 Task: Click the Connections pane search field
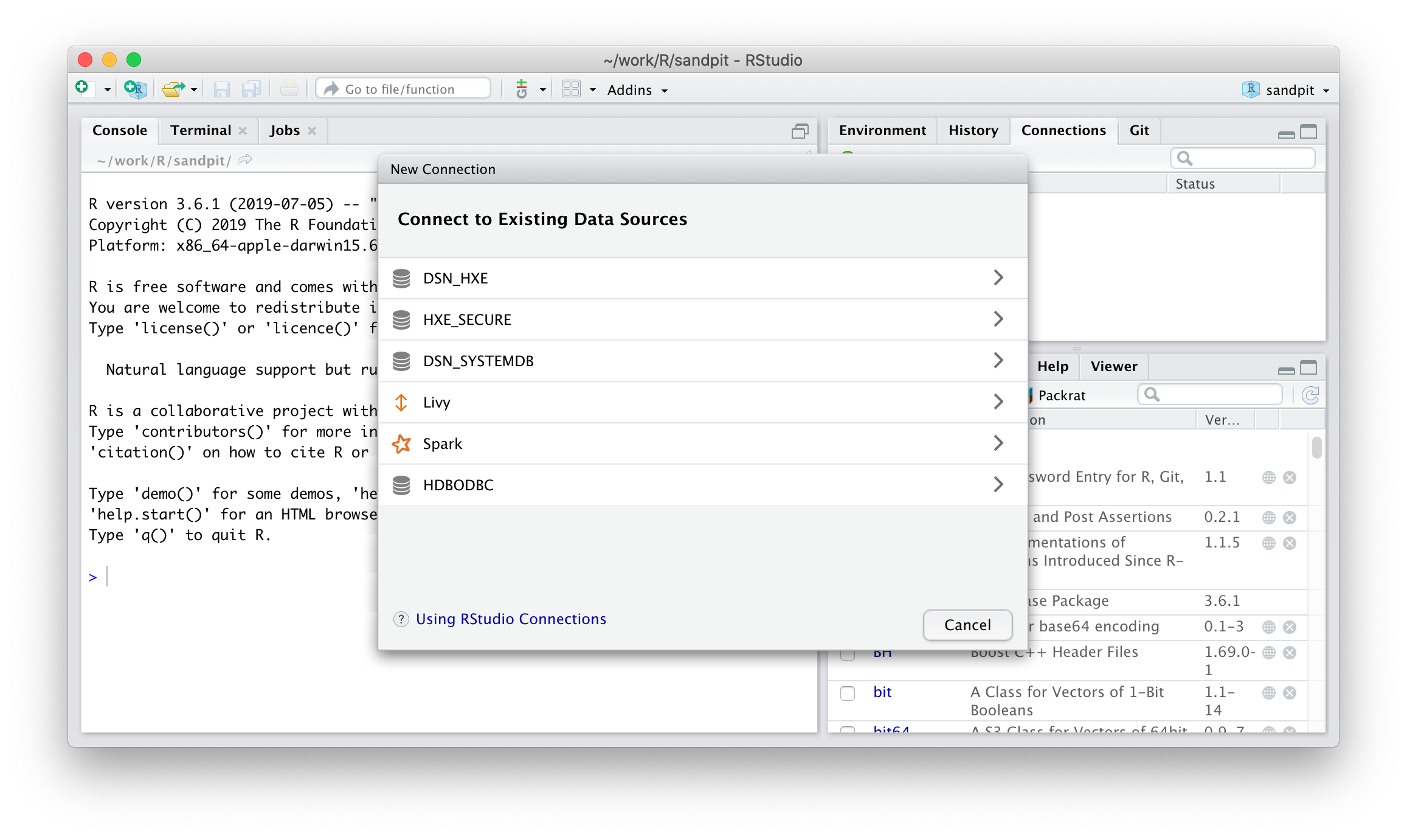1243,158
